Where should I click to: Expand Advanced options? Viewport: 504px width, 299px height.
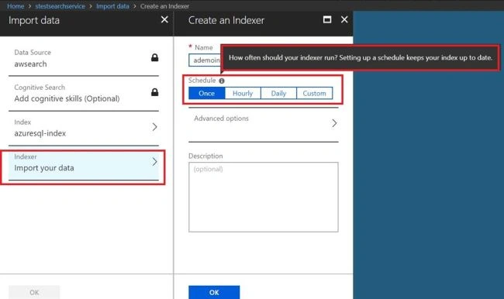point(264,124)
